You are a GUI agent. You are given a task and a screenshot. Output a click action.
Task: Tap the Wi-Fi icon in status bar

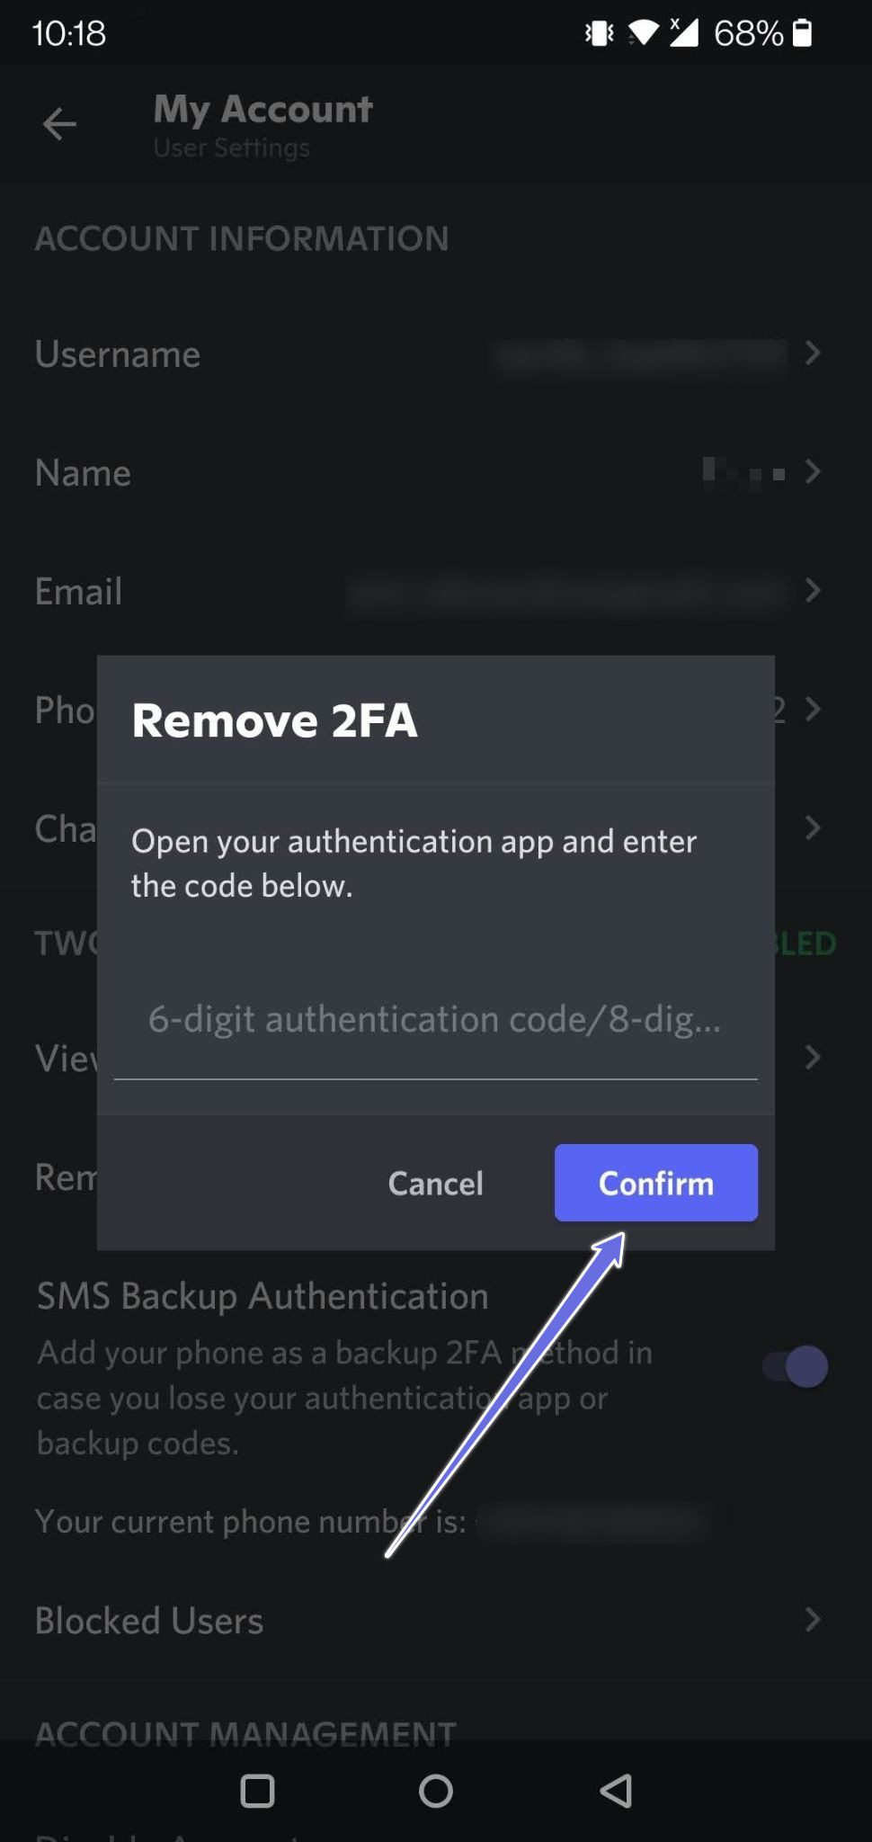[642, 33]
